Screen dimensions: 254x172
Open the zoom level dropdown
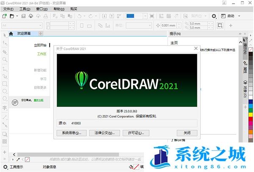point(145,16)
